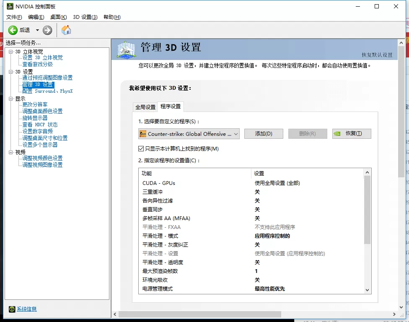
Task: Click the green Back navigation arrow icon
Action: click(x=13, y=30)
